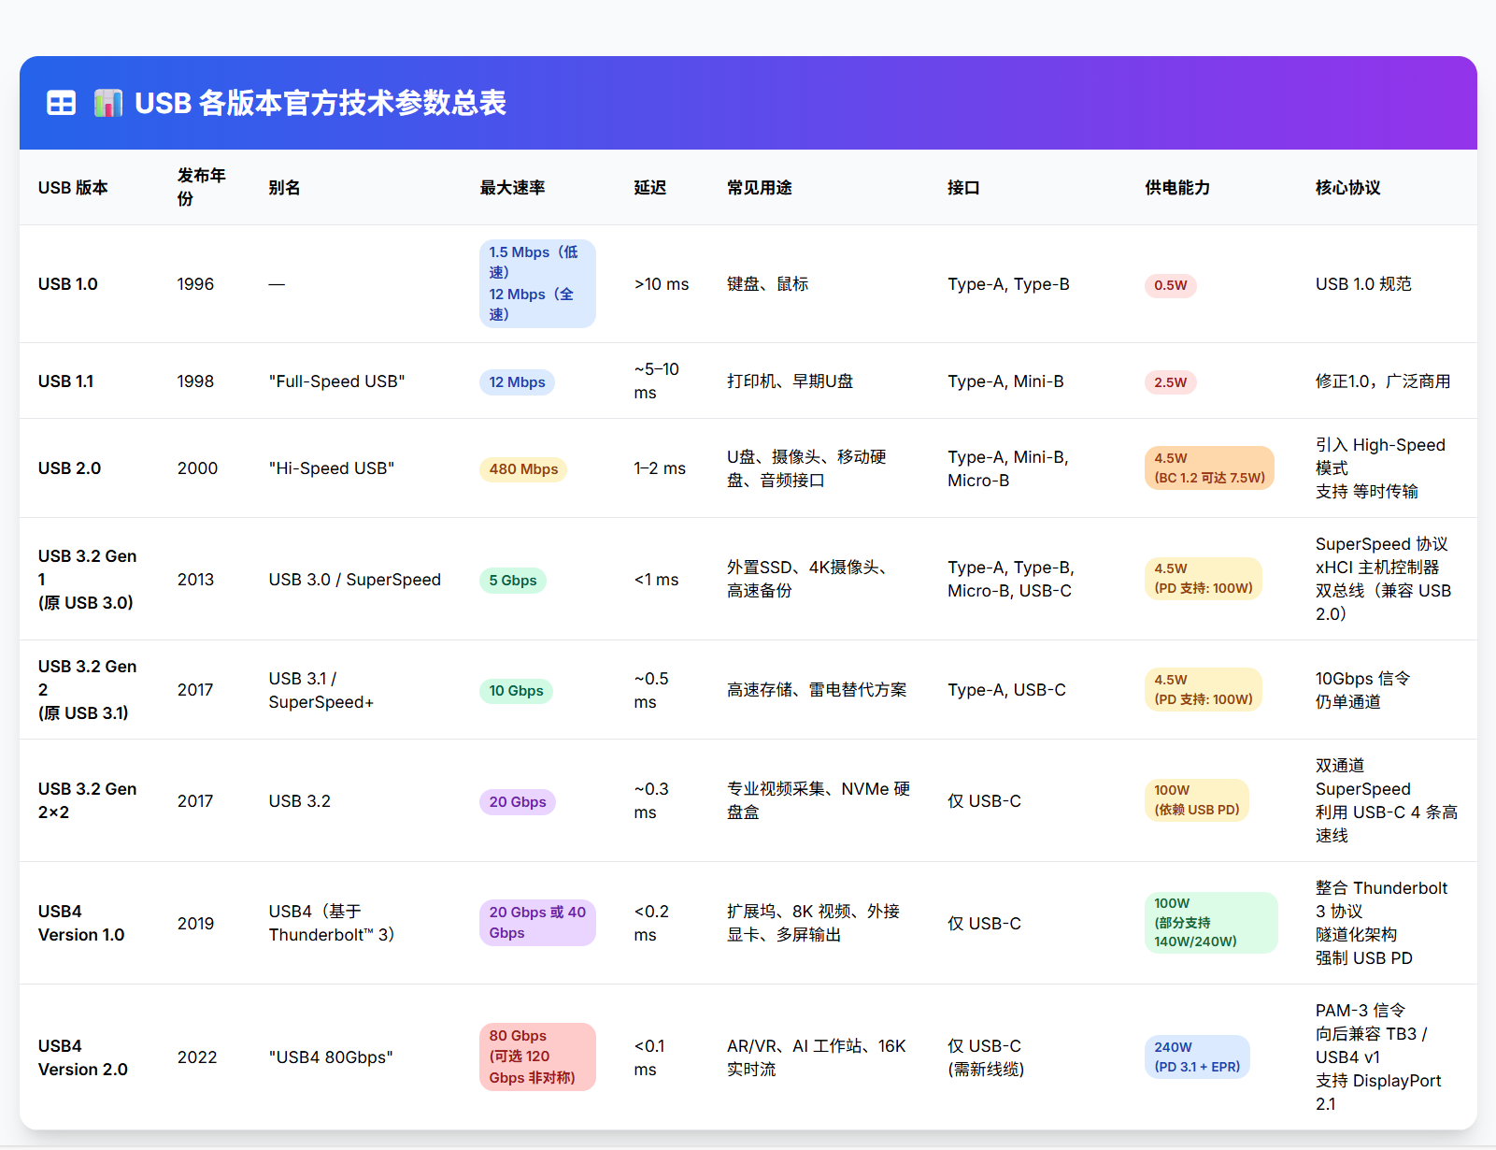Click the green '10 Gbps' badge
Image resolution: width=1496 pixels, height=1150 pixels.
point(516,691)
